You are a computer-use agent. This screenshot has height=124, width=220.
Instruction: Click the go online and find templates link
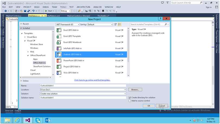click(x=92, y=80)
